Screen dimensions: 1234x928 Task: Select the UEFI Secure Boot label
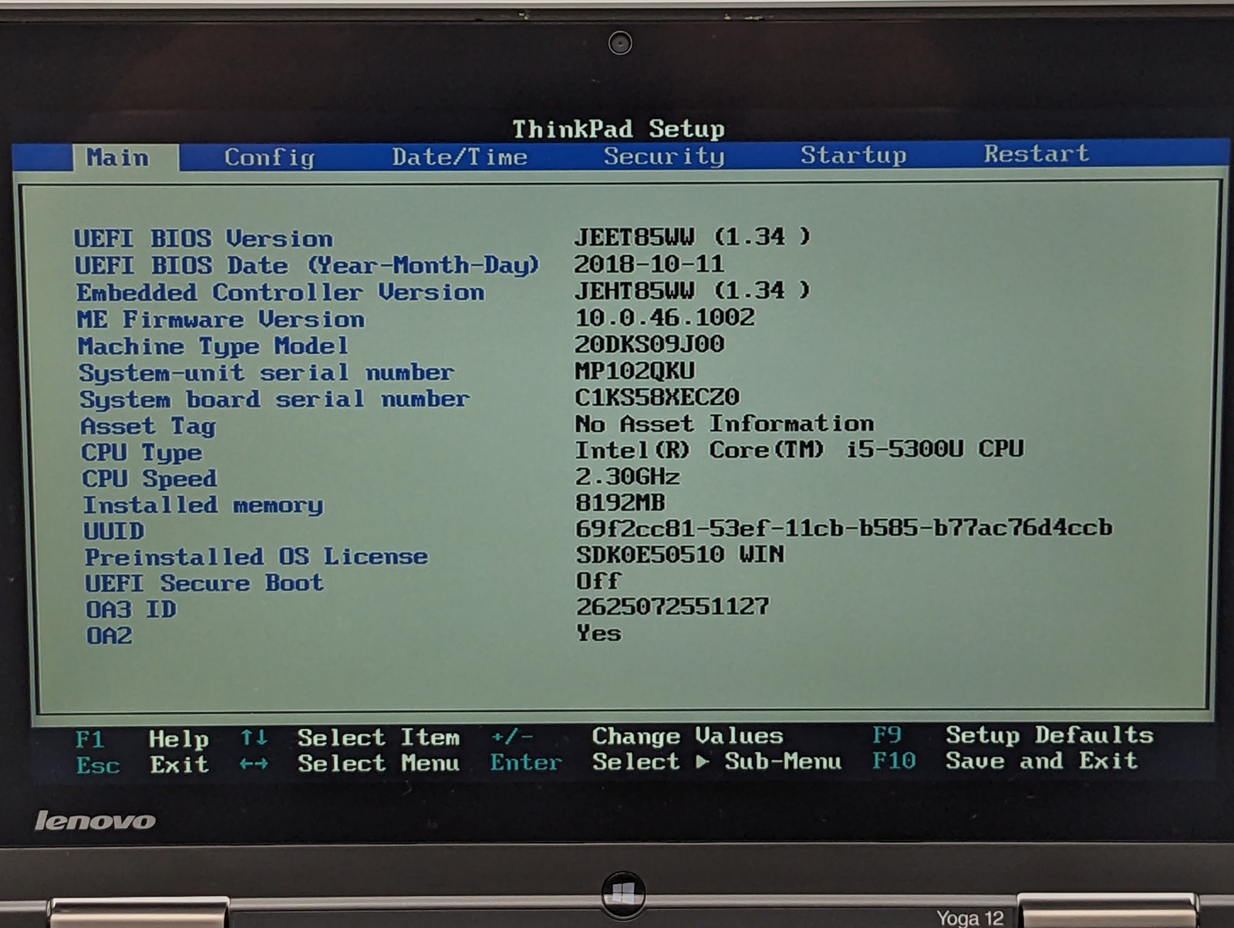pos(204,583)
